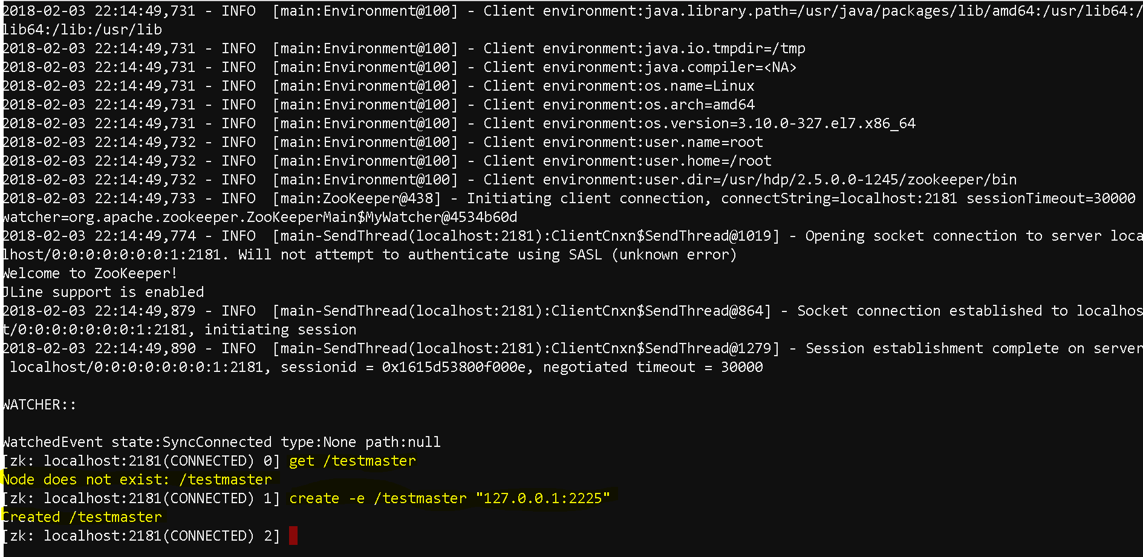
Task: Click the 'negotiated timeout = 30000' text
Action: click(653, 367)
